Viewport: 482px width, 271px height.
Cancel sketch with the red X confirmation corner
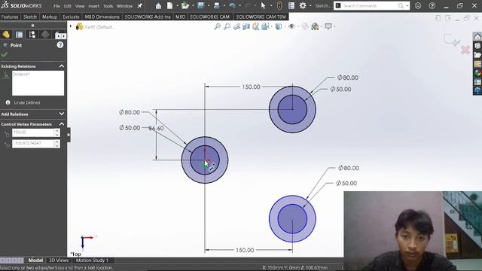pos(465,50)
